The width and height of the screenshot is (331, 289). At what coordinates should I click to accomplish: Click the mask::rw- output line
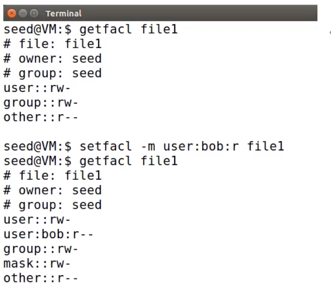point(37,263)
